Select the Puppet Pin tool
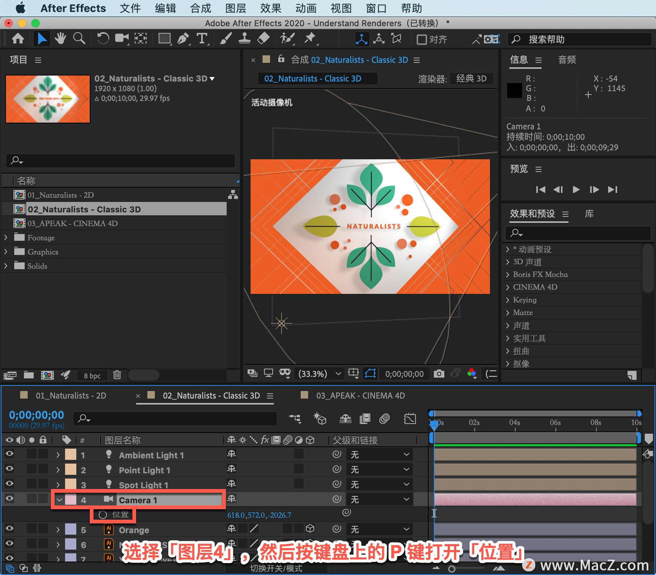Viewport: 656px width, 575px height. coord(310,39)
